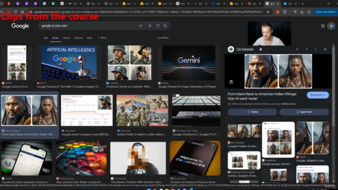
Task: Open Quartz phone image thumbnail
Action: [26, 158]
